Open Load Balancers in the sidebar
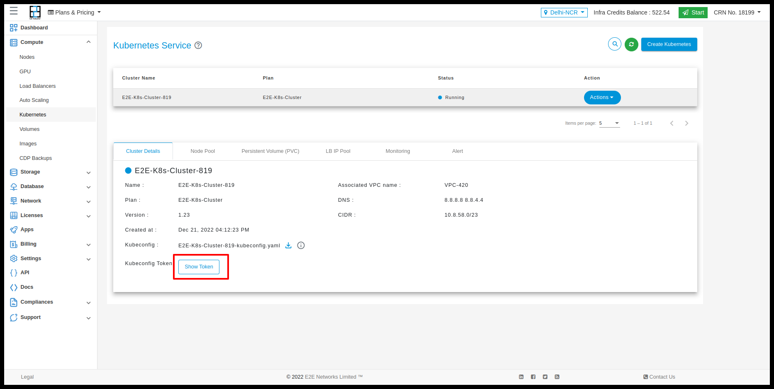 click(37, 86)
